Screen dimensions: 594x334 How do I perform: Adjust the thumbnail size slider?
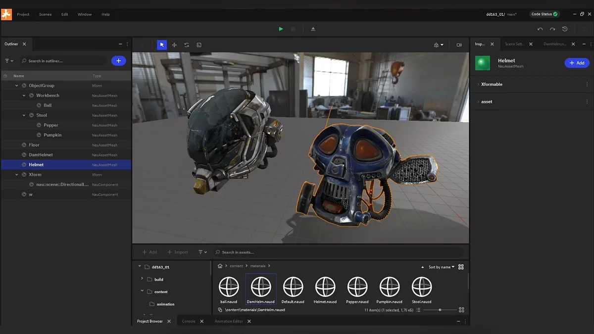pyautogui.click(x=440, y=310)
